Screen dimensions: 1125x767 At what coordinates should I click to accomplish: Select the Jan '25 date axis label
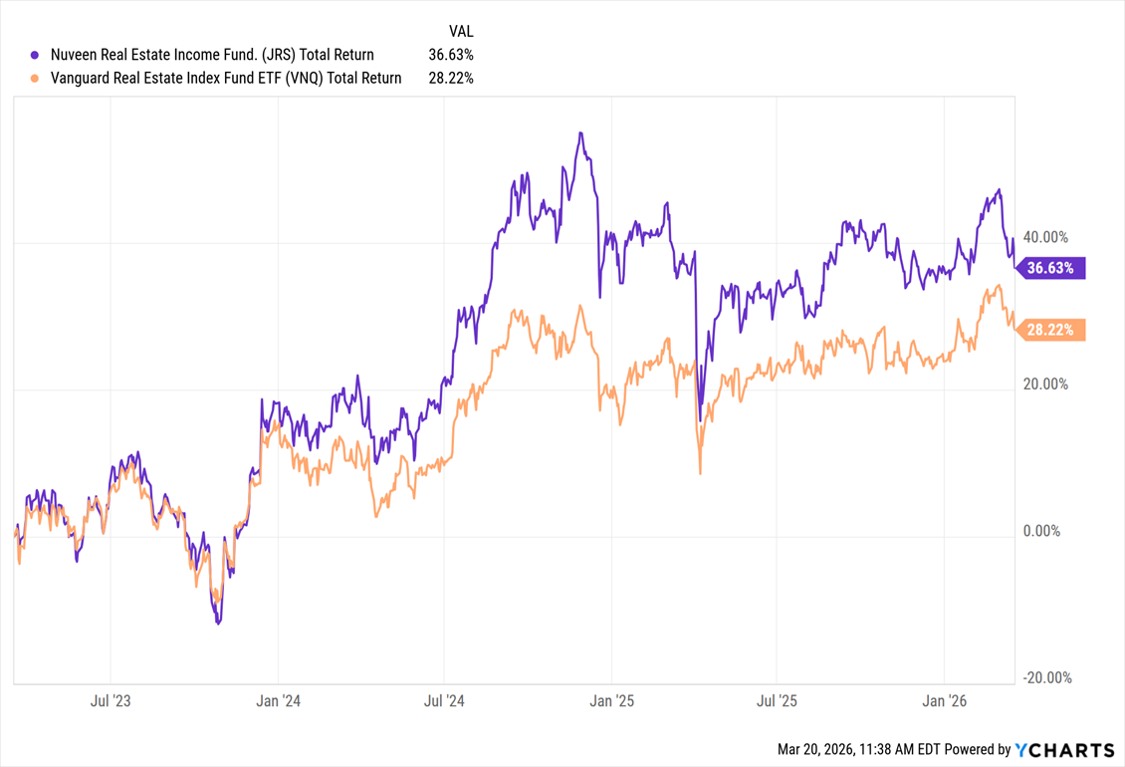(612, 700)
